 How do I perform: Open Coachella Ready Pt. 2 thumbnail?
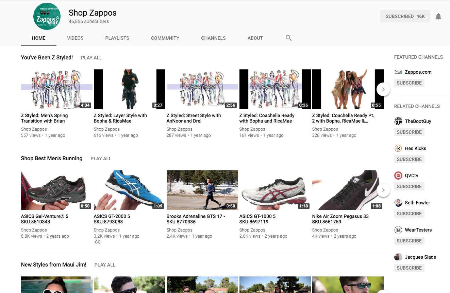[348, 89]
